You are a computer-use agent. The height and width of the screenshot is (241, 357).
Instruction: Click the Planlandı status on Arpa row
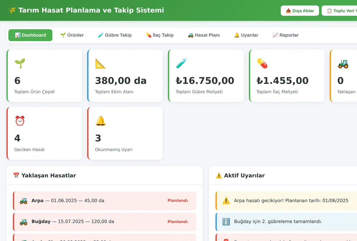(178, 201)
